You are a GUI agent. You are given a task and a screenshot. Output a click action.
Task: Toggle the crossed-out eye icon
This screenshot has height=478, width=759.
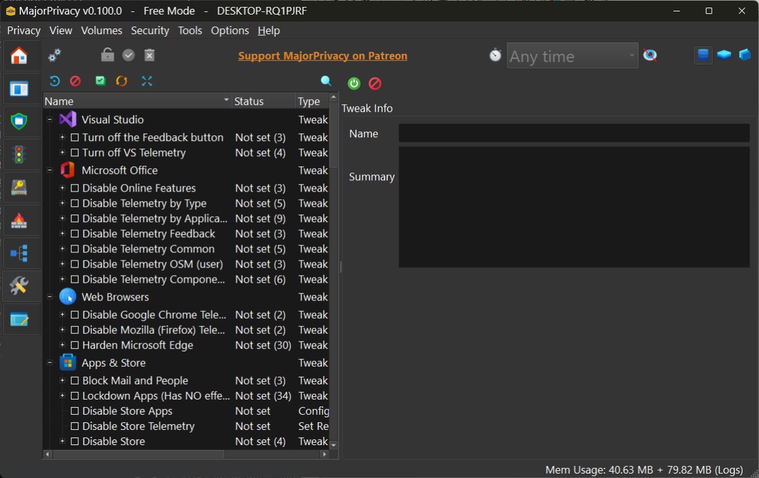[x=650, y=56]
